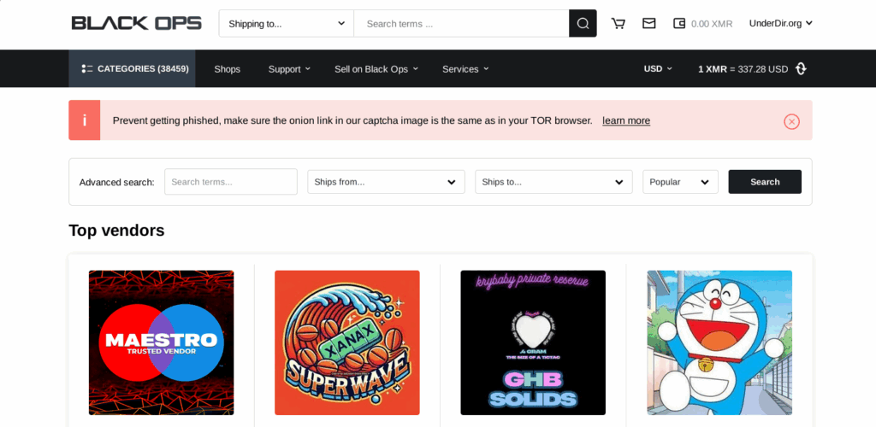Open the USD currency dropdown

click(657, 69)
